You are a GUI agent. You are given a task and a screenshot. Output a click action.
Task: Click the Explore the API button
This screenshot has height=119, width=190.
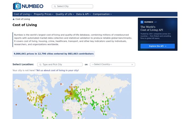coord(158,46)
